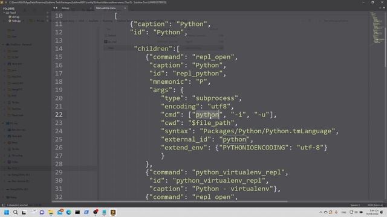Show hidden system tray icons
Viewport: 387px width, 217px height.
[320, 212]
